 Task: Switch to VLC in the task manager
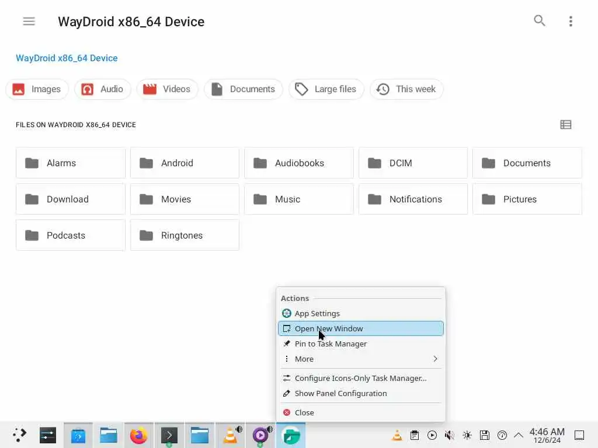click(230, 435)
